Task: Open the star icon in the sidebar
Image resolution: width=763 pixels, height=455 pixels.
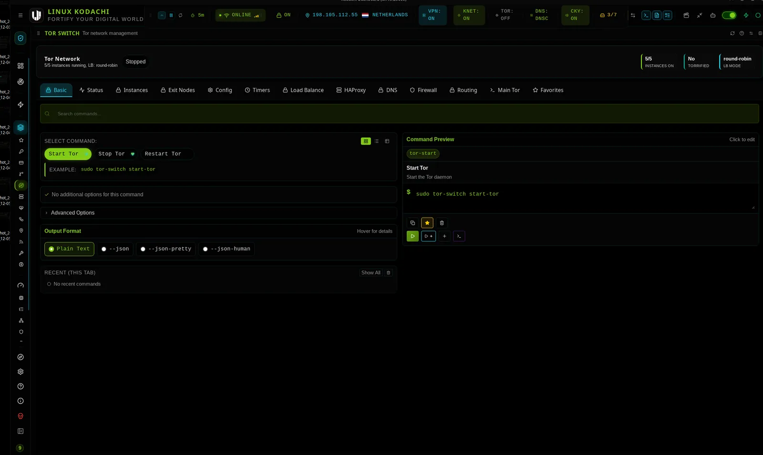Action: pos(21,140)
